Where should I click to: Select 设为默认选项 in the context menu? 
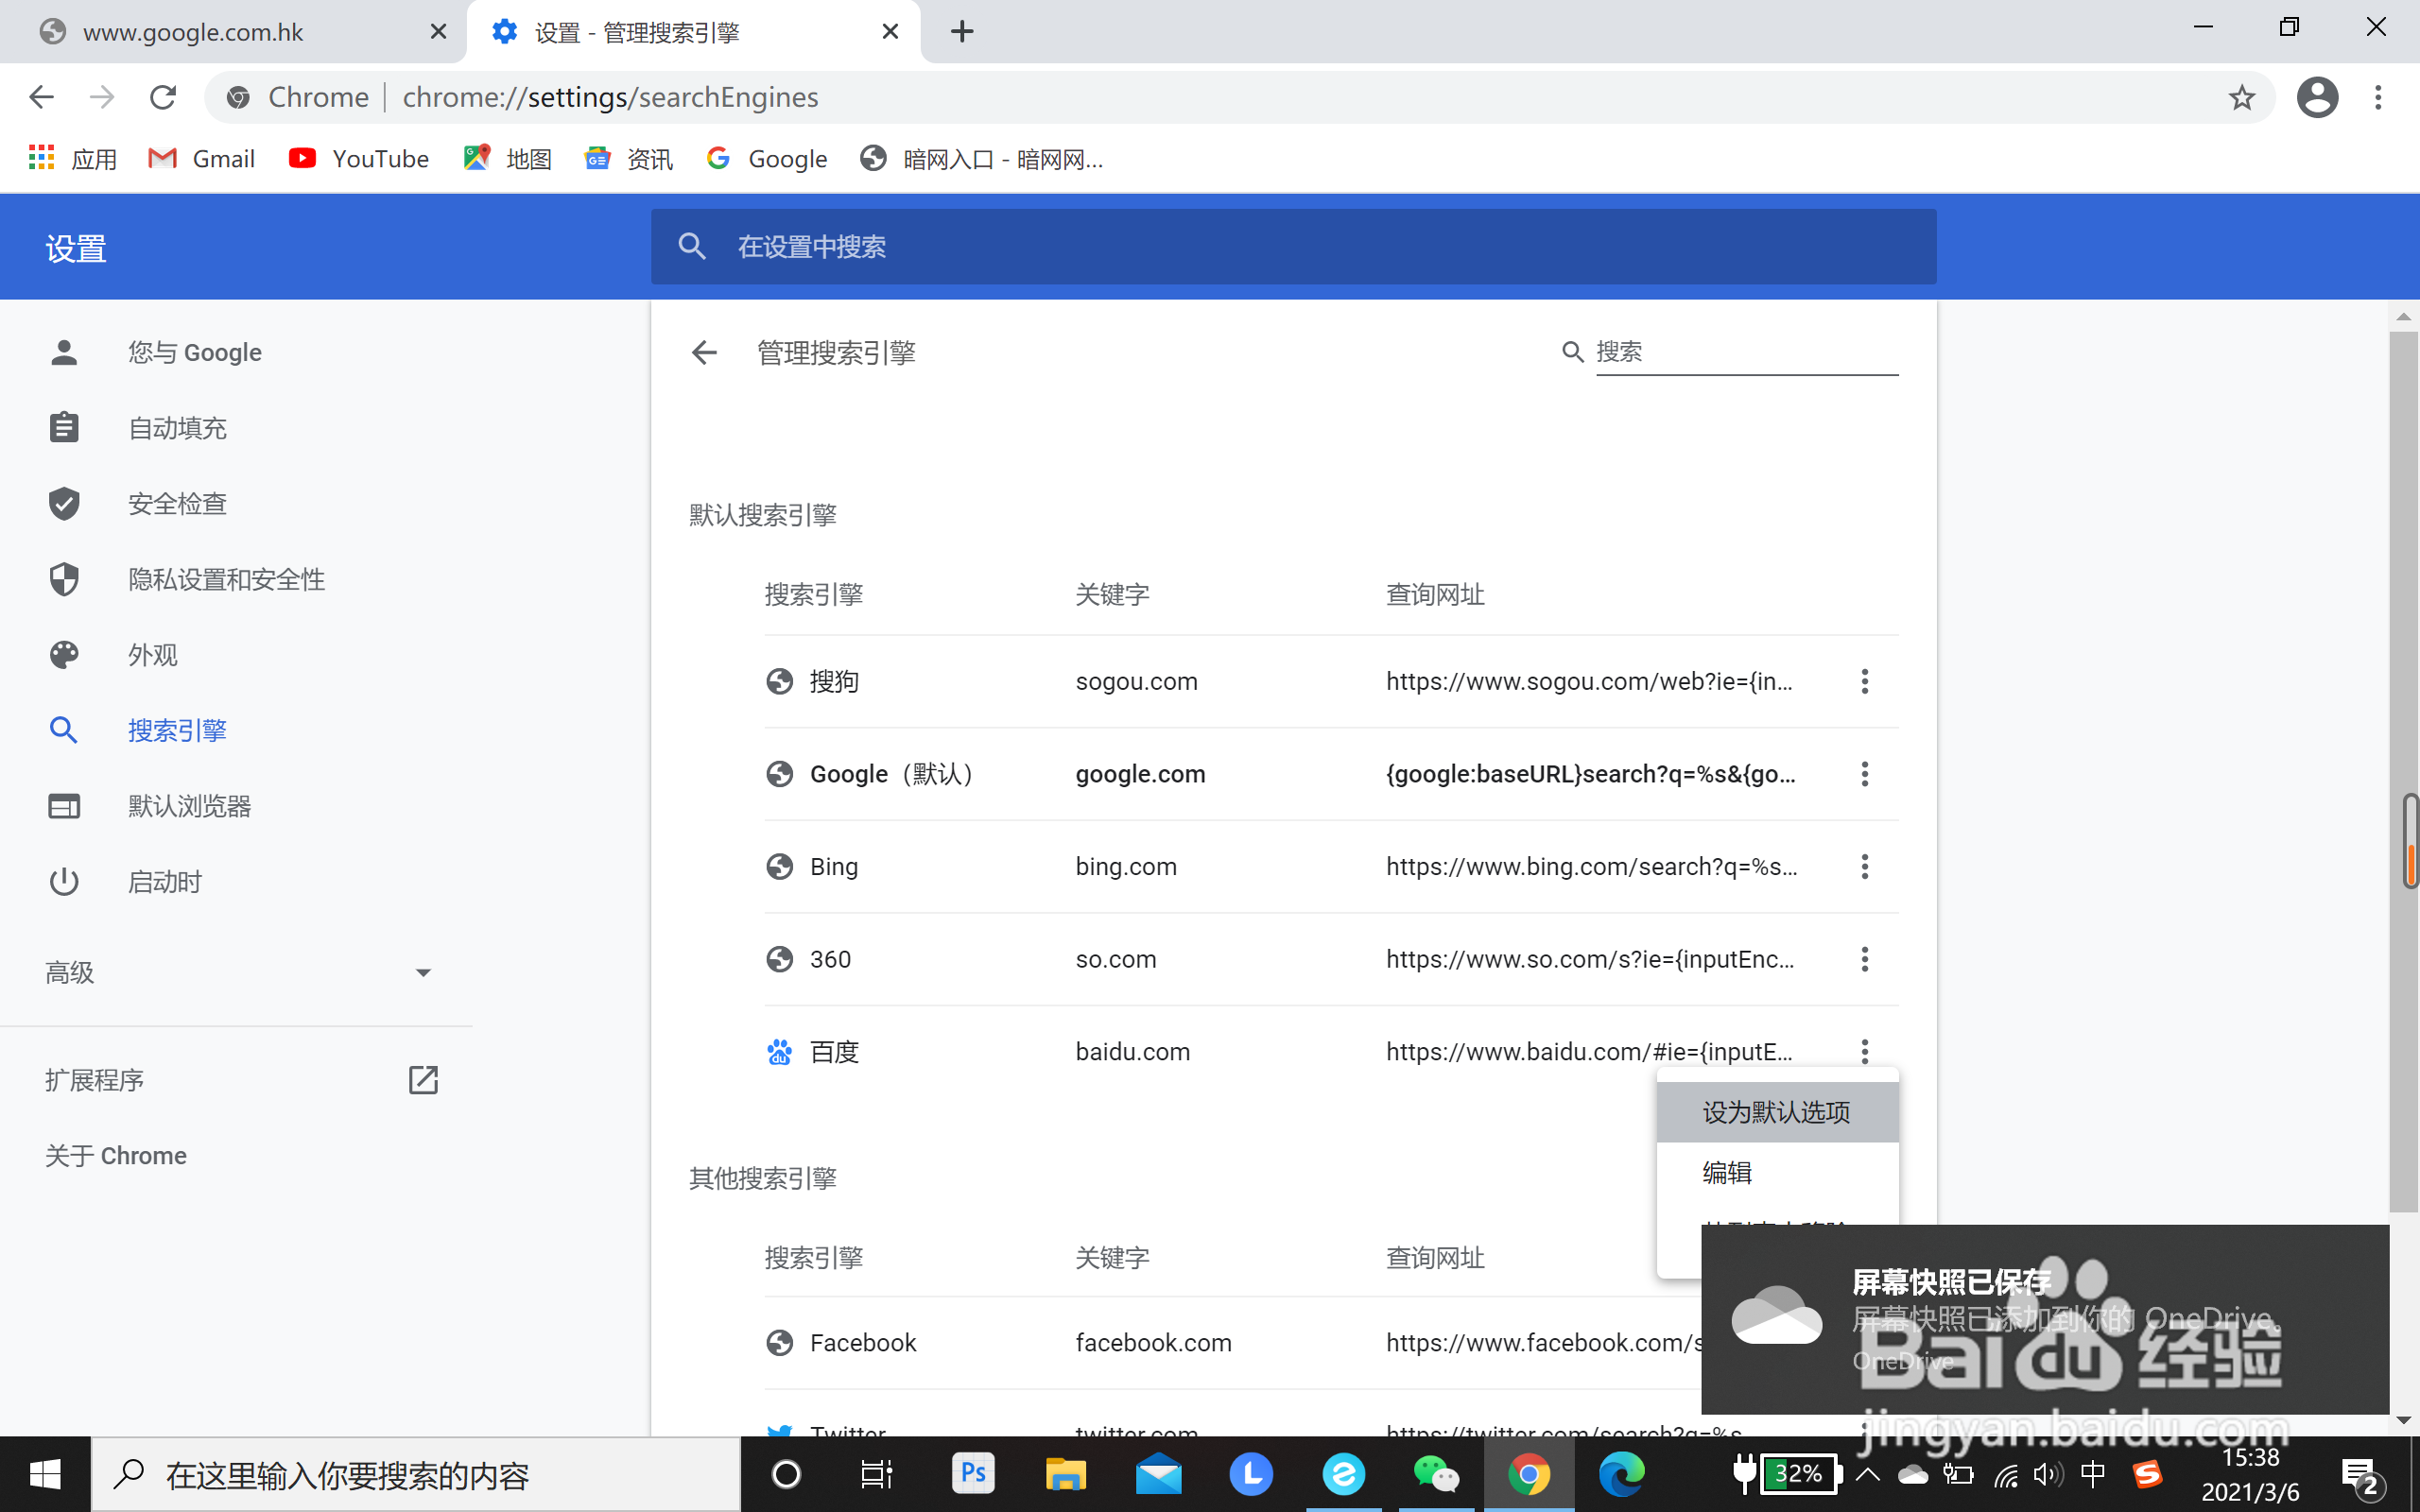click(x=1776, y=1112)
